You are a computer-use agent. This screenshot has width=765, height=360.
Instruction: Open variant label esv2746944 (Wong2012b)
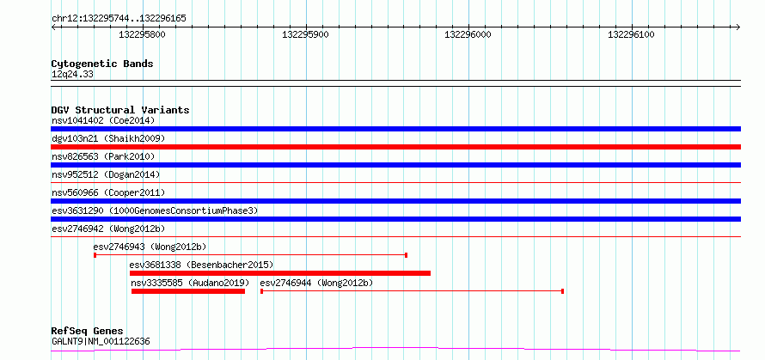point(316,283)
